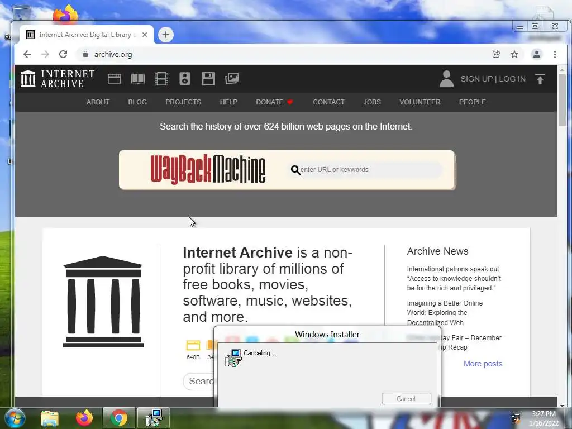Click the Upload arrow icon
572x429 pixels.
click(x=540, y=79)
